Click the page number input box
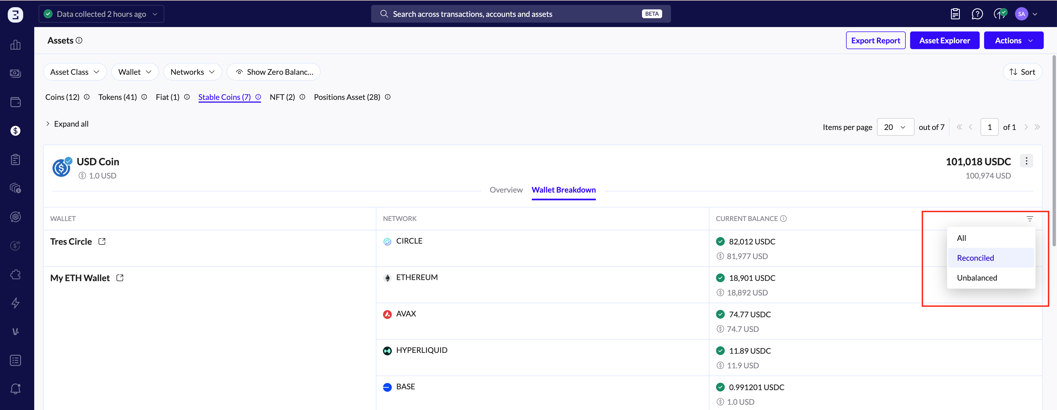 click(989, 127)
